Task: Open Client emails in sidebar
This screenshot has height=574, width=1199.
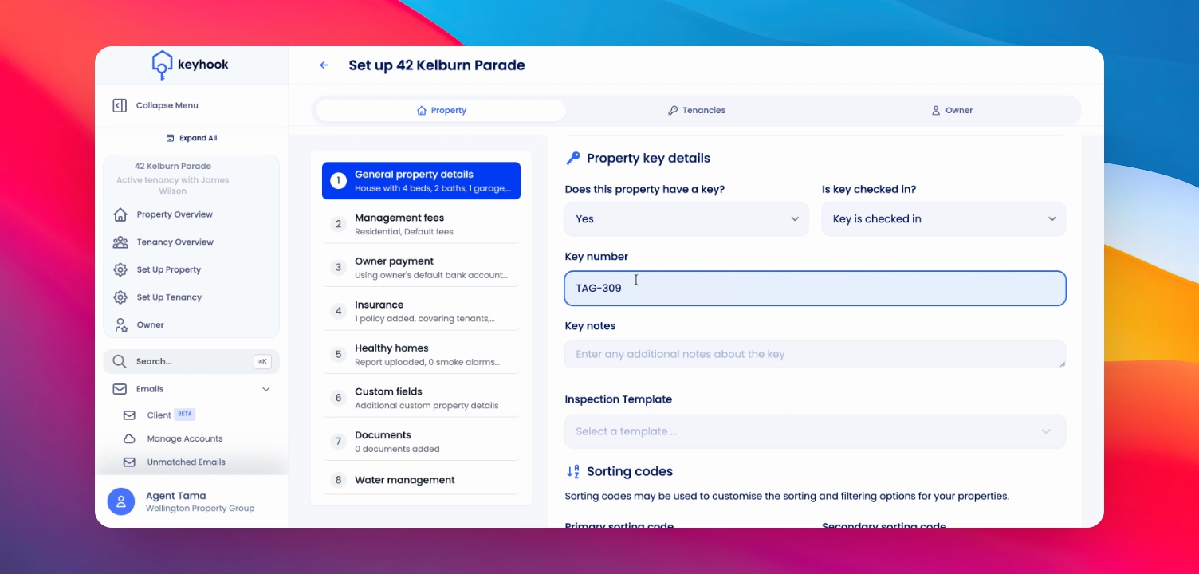Action: click(159, 415)
